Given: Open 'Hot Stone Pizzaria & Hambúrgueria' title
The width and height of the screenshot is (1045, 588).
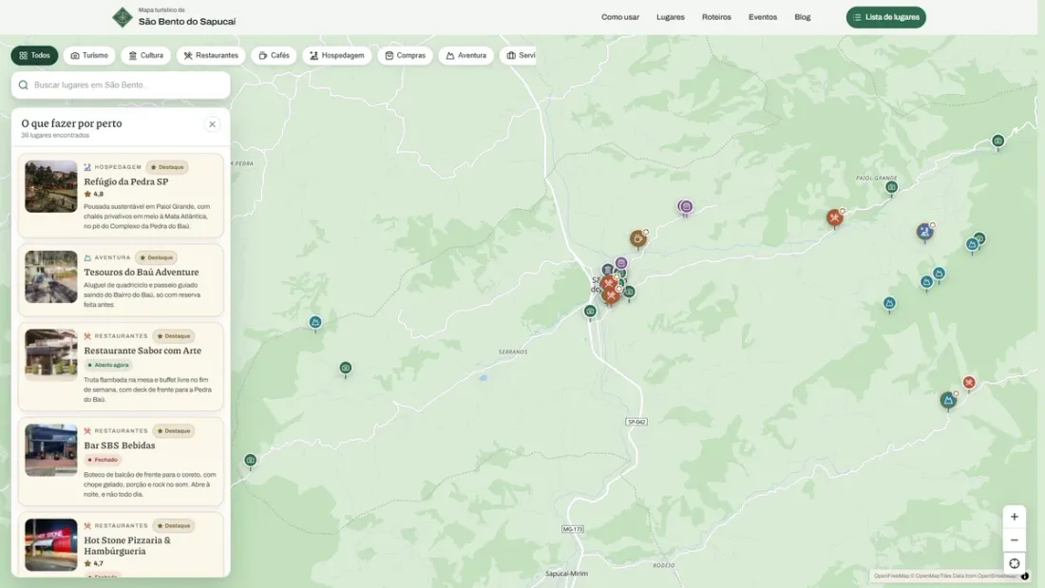Looking at the screenshot, I should point(127,545).
